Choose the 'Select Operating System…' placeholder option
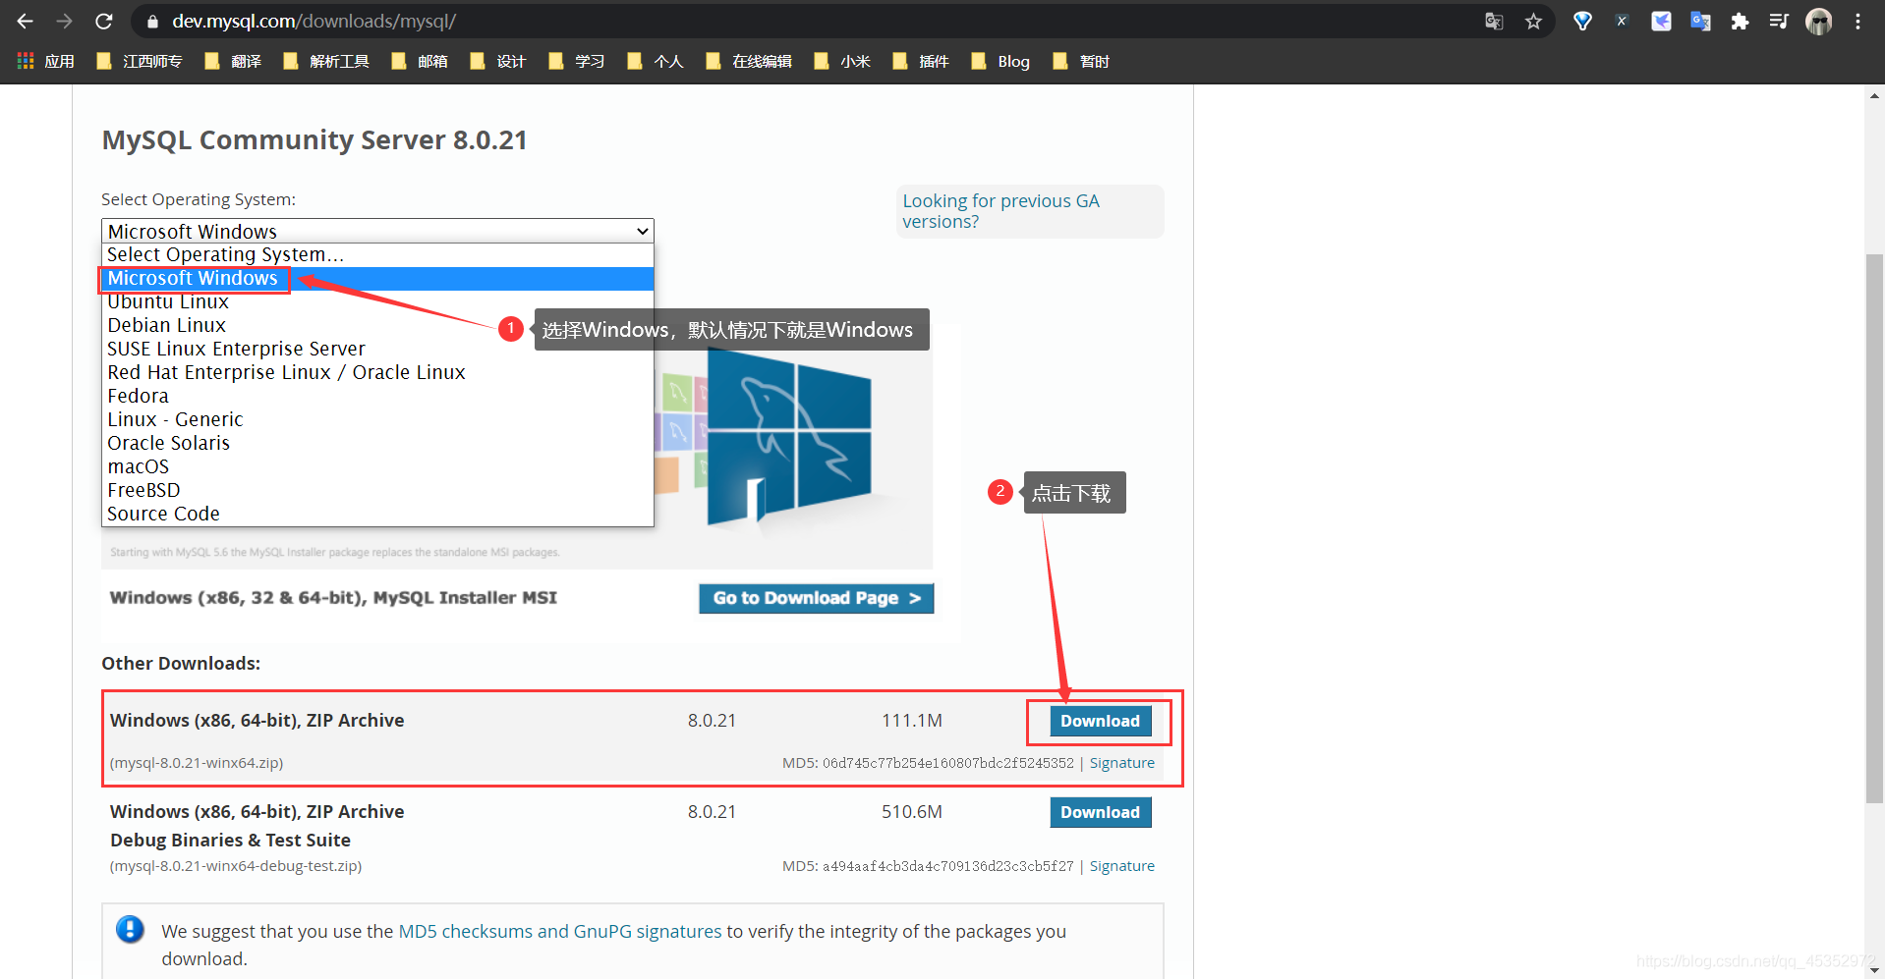Image resolution: width=1885 pixels, height=979 pixels. click(x=377, y=254)
